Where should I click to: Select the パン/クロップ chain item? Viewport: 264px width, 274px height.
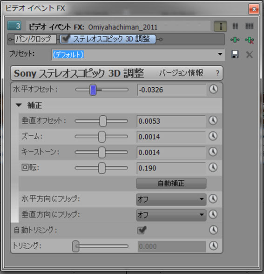click(35, 39)
